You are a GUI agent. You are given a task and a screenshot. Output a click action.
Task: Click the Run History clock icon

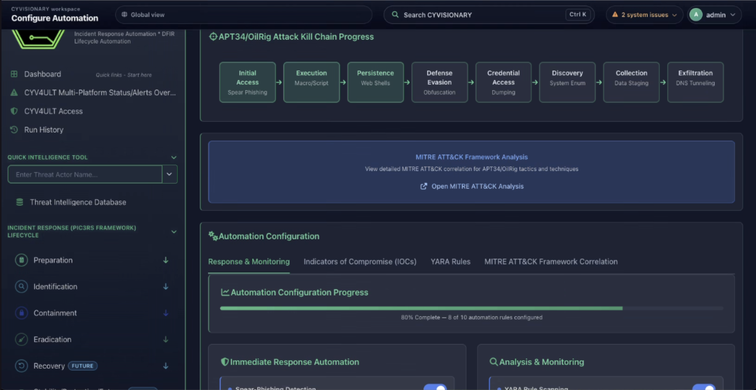(14, 130)
